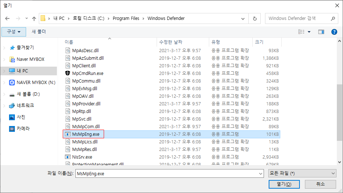This screenshot has height=193, width=343.
Task: Sort by 유형 column header
Action: click(231, 42)
